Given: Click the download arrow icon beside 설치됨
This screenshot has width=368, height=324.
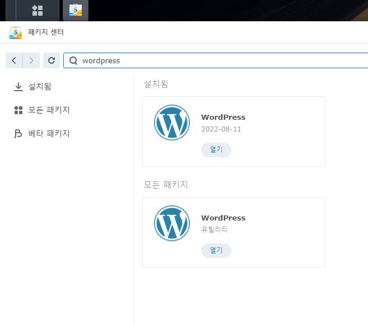Looking at the screenshot, I should [18, 87].
